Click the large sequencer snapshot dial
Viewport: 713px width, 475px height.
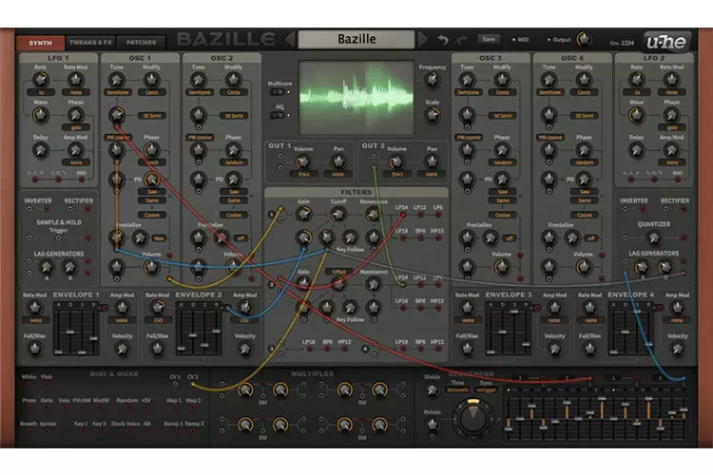coord(472,418)
